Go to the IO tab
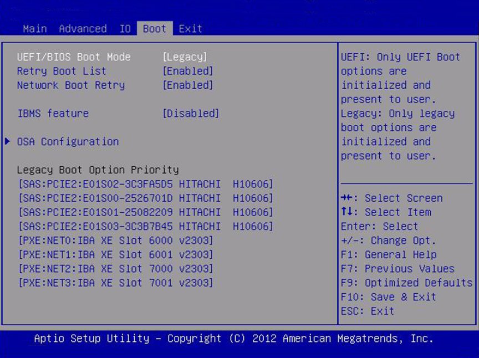479x358 pixels. [x=125, y=29]
